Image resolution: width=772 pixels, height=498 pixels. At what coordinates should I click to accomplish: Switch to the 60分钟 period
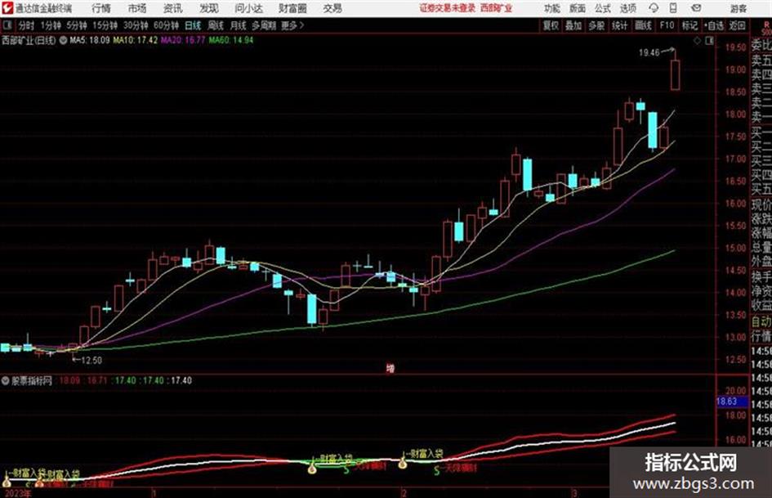[x=167, y=25]
